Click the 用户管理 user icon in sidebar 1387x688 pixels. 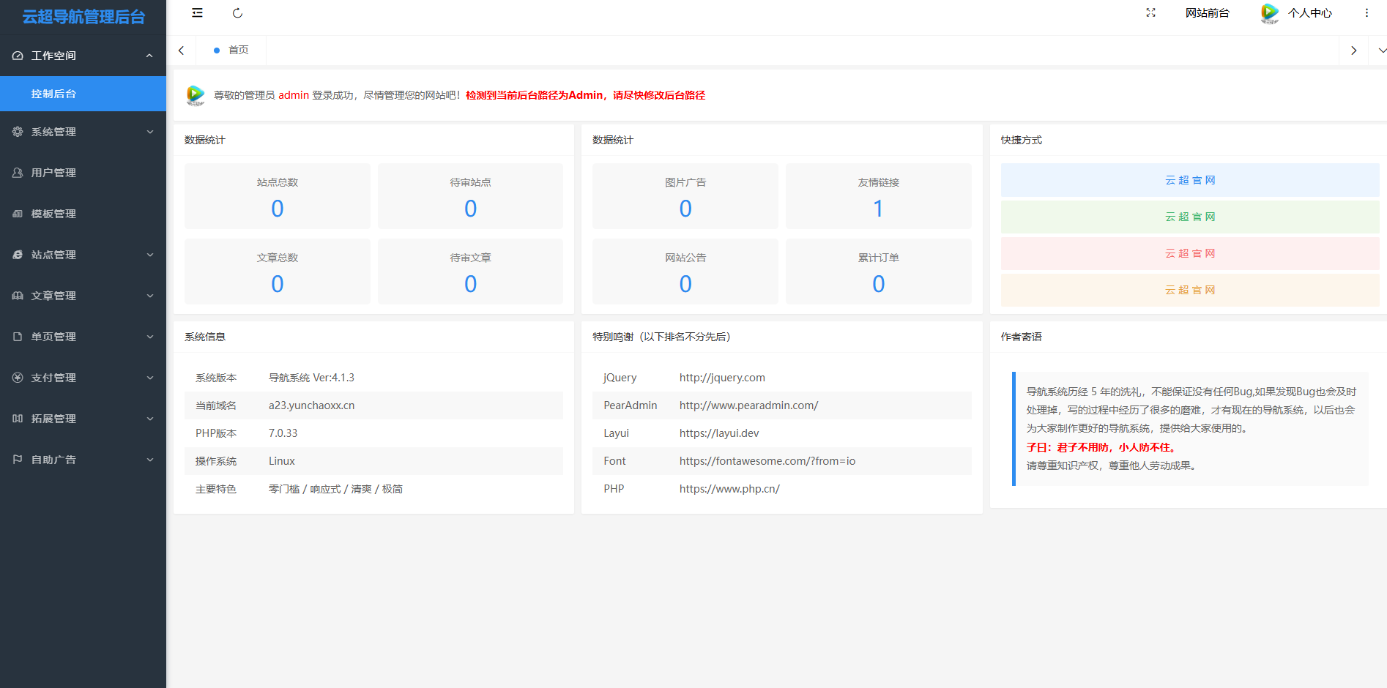point(18,173)
